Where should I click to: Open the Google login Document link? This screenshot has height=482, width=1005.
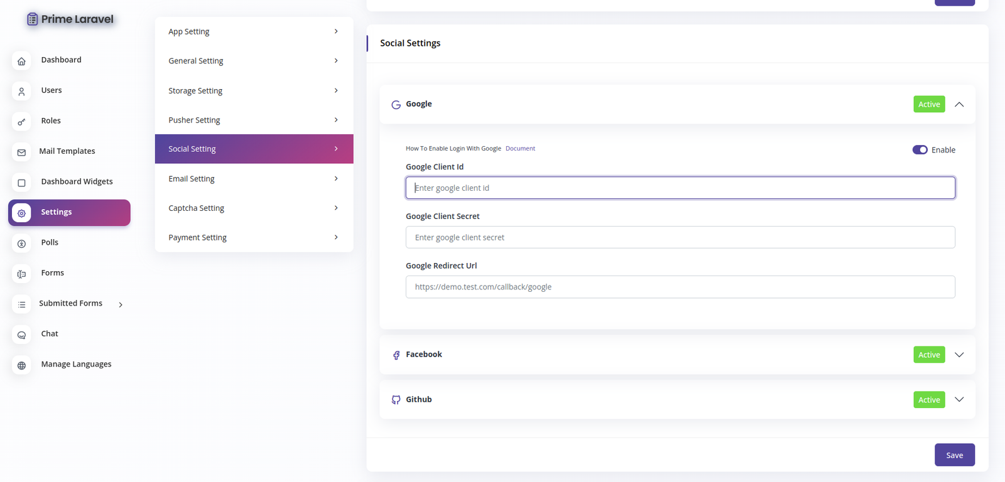[x=520, y=149]
